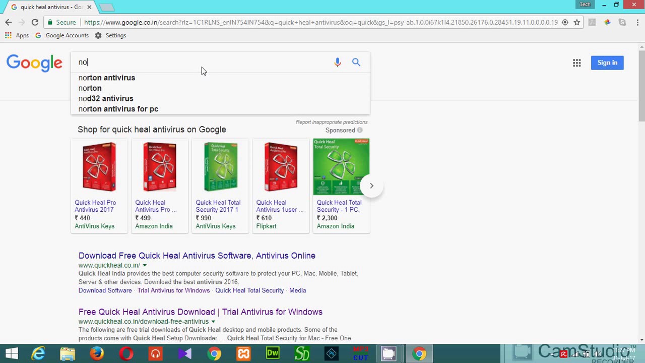Open the MP3 Cut app on the taskbar
The image size is (645, 363).
coord(360,353)
